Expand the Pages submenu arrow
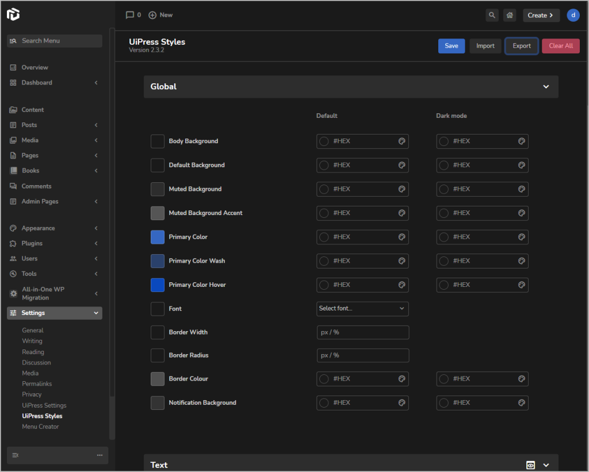The width and height of the screenshot is (589, 472). coord(96,155)
